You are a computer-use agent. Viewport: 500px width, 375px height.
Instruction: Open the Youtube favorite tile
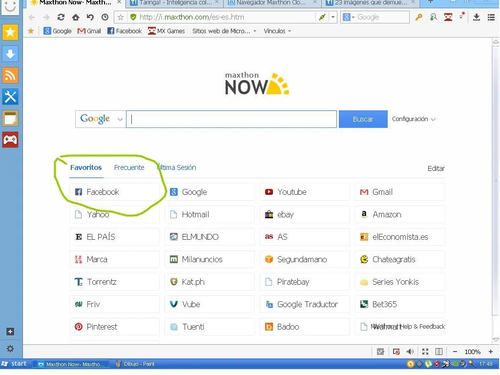point(305,192)
